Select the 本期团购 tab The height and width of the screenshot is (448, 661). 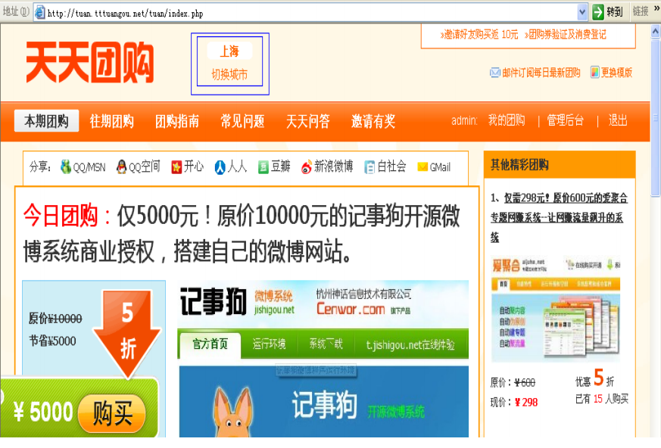46,121
